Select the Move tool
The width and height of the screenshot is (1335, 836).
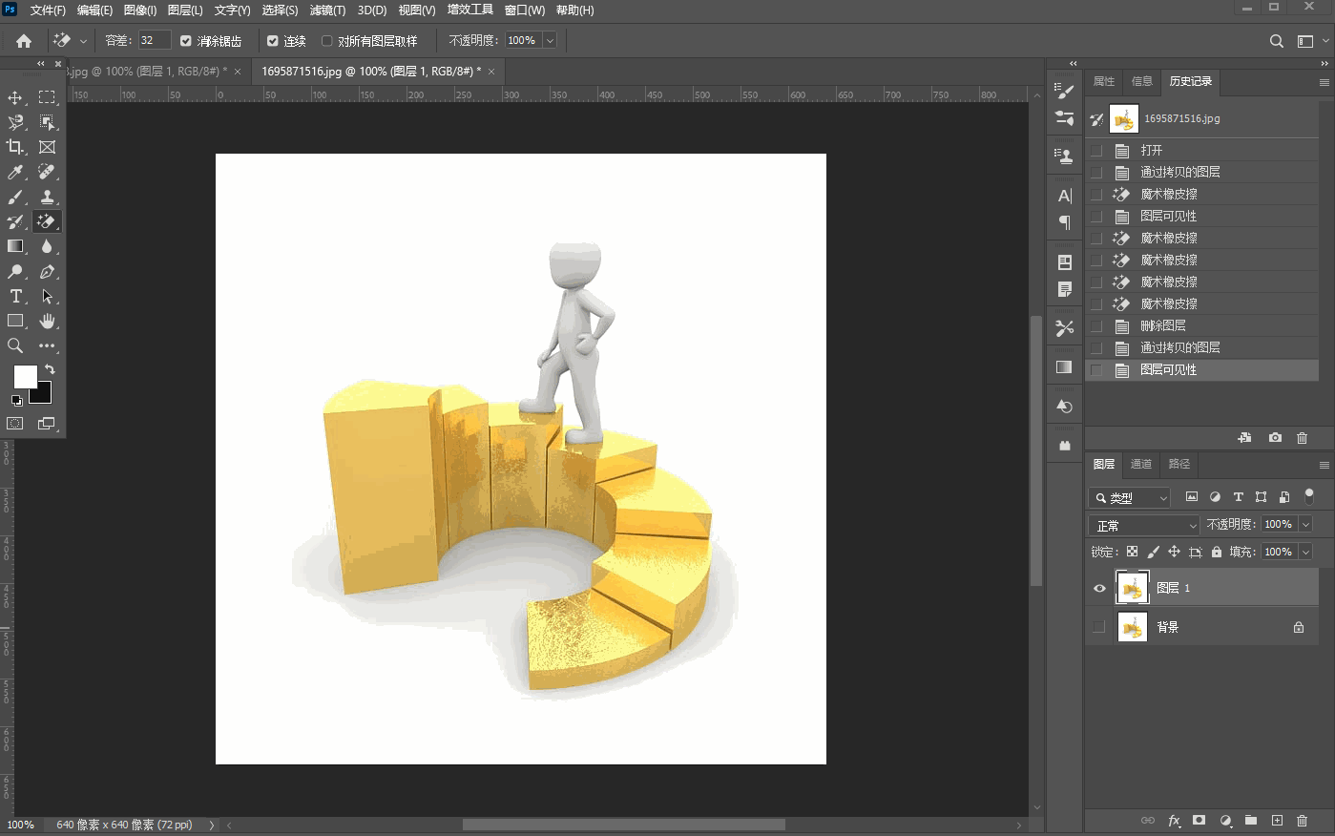coord(15,97)
